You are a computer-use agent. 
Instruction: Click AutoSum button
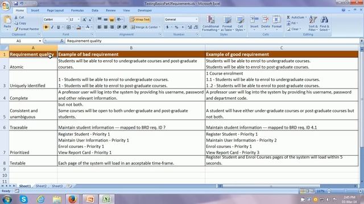point(296,18)
